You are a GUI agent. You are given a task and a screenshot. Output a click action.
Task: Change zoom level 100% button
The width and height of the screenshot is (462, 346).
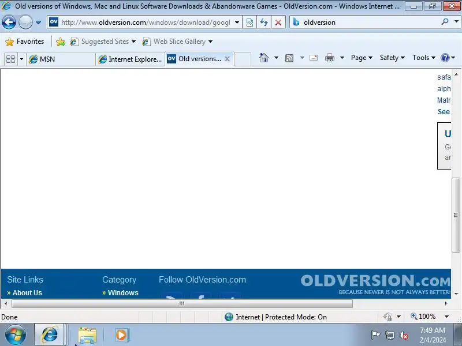pos(423,317)
